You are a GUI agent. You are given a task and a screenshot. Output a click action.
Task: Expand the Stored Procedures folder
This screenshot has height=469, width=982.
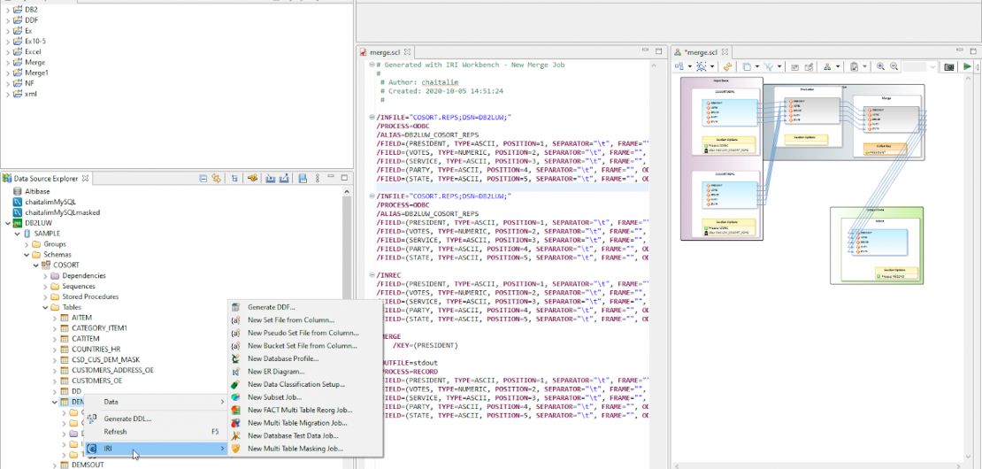tap(45, 296)
